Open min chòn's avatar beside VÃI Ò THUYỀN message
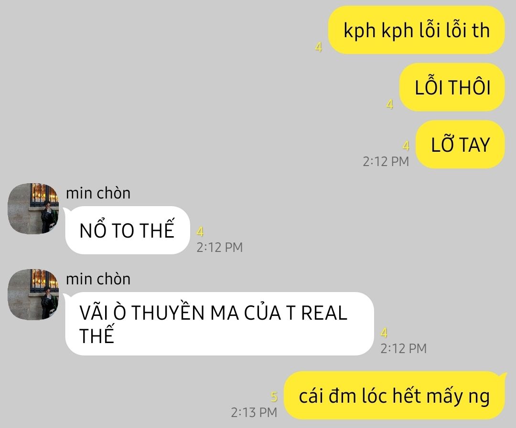 (x=33, y=294)
